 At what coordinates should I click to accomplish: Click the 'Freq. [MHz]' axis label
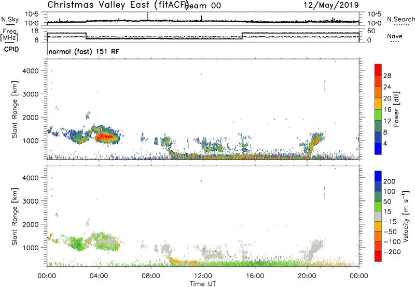click(x=10, y=35)
